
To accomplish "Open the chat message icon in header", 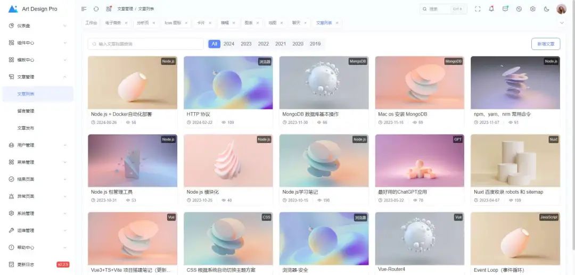I will point(505,9).
